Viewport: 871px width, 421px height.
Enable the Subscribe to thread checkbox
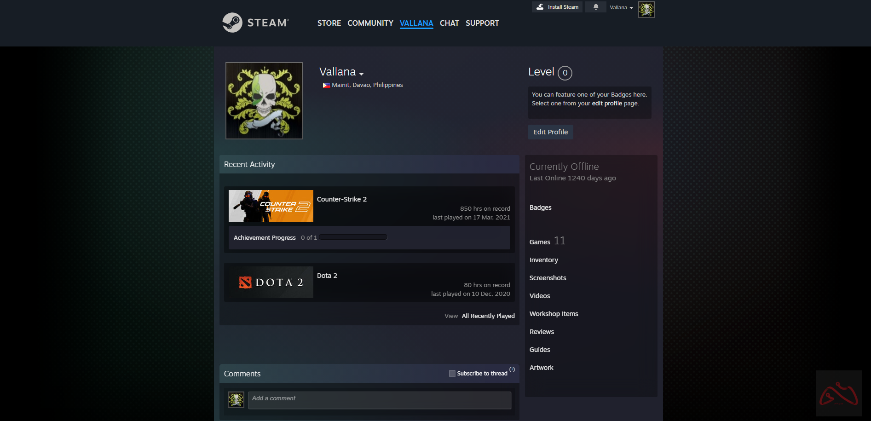point(452,374)
